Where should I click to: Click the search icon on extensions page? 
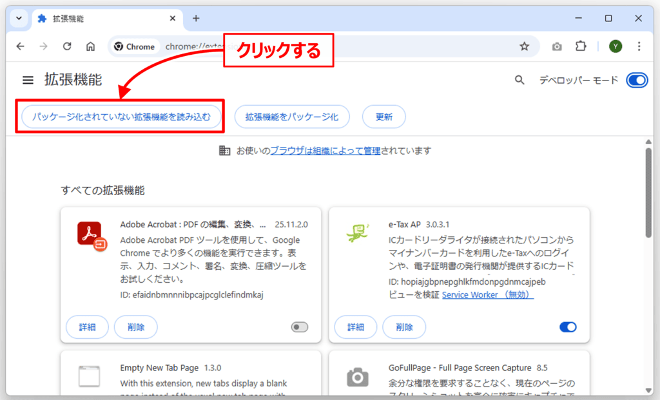click(519, 80)
